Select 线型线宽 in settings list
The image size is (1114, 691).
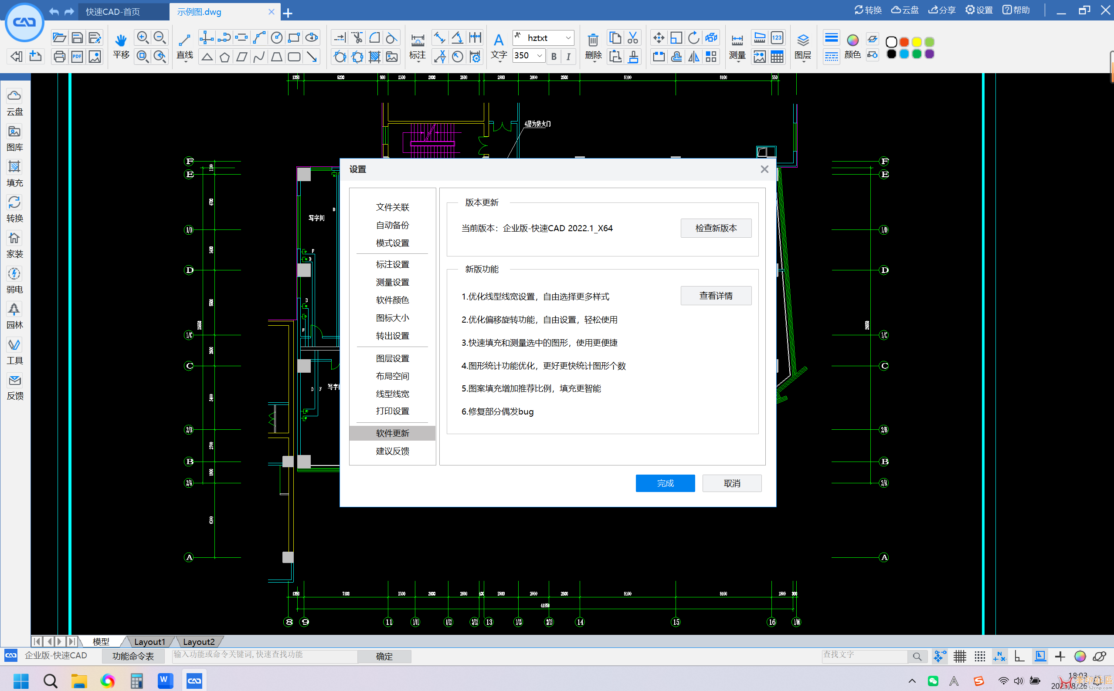coord(392,394)
